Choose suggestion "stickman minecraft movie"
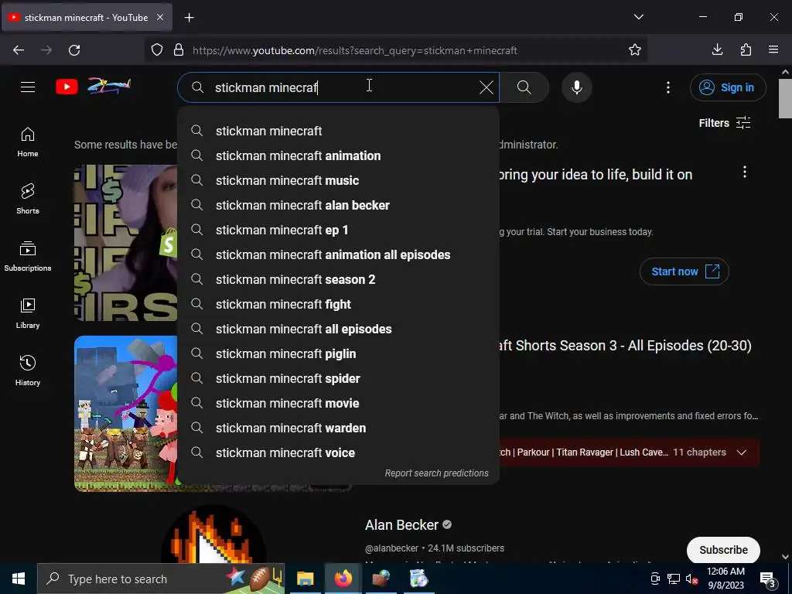 (339, 403)
